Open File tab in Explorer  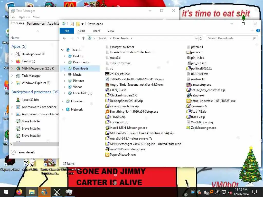pyautogui.click(x=67, y=31)
